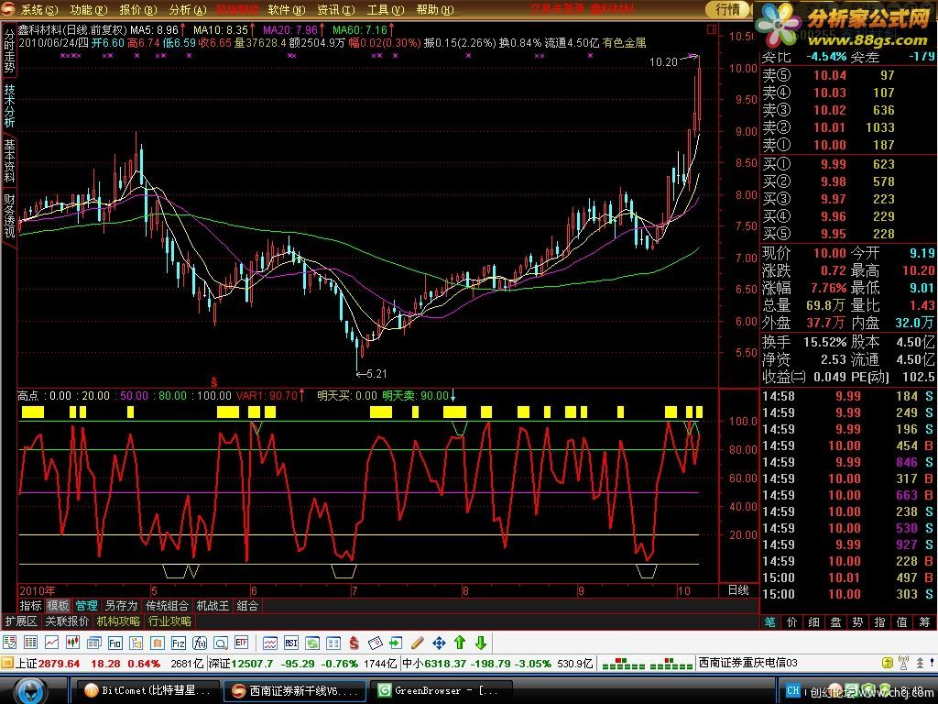Click the 另存为 tab
This screenshot has width=938, height=704.
tap(121, 606)
